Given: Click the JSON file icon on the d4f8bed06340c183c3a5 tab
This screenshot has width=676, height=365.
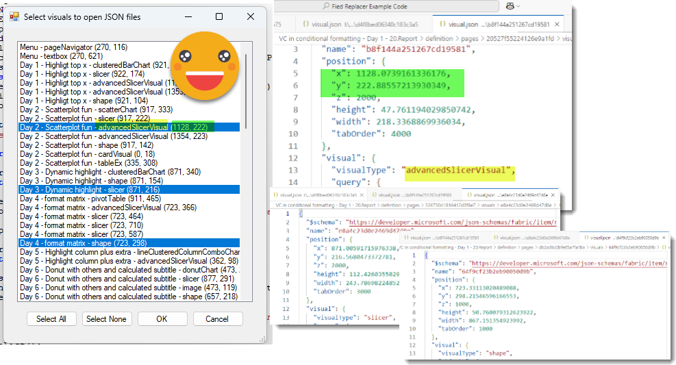Looking at the screenshot, I should (x=307, y=24).
